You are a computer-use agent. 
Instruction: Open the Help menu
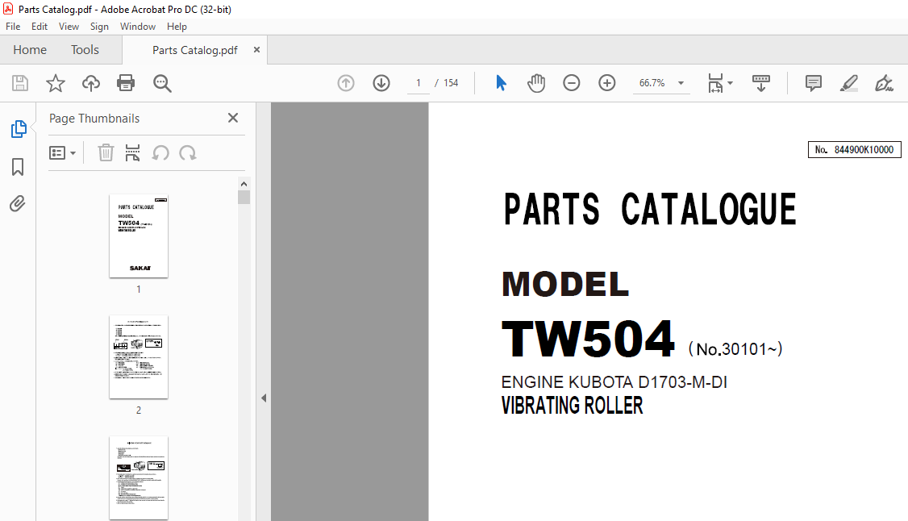(177, 27)
